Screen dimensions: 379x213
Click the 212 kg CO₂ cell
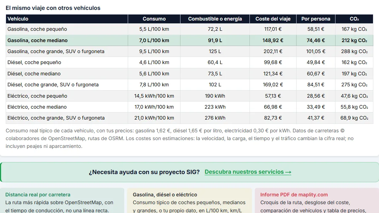(354, 40)
